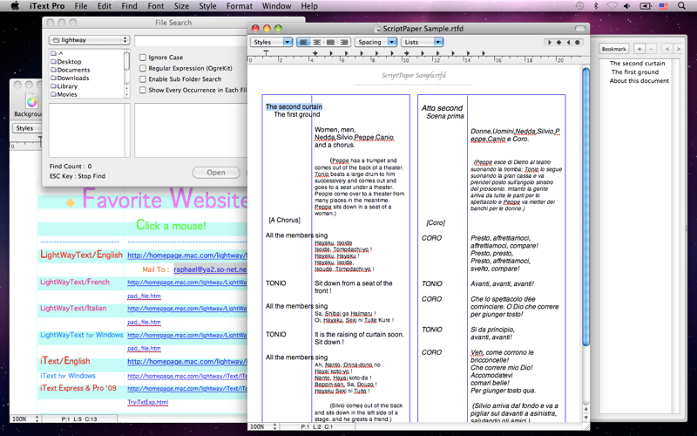
Task: Select the round decimal tab stop icon
Action: (x=578, y=42)
